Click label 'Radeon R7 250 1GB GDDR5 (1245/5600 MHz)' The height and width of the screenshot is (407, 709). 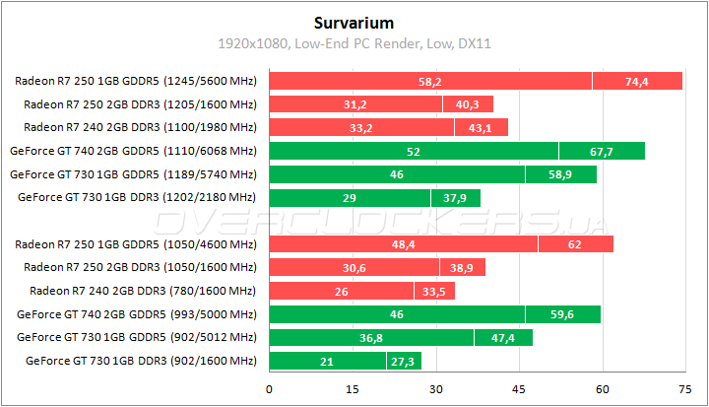pyautogui.click(x=136, y=81)
